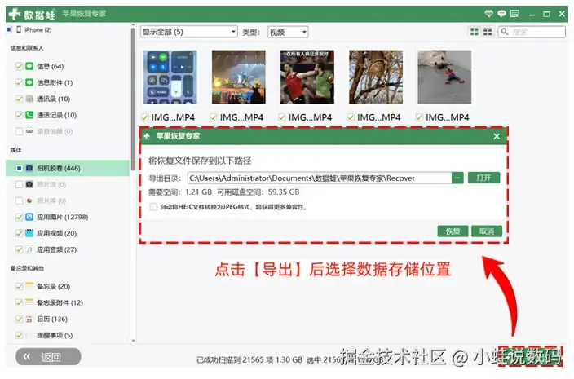This screenshot has height=379, width=574.
Task: Select 通话记录 (10) in sidebar
Action: pyautogui.click(x=57, y=115)
